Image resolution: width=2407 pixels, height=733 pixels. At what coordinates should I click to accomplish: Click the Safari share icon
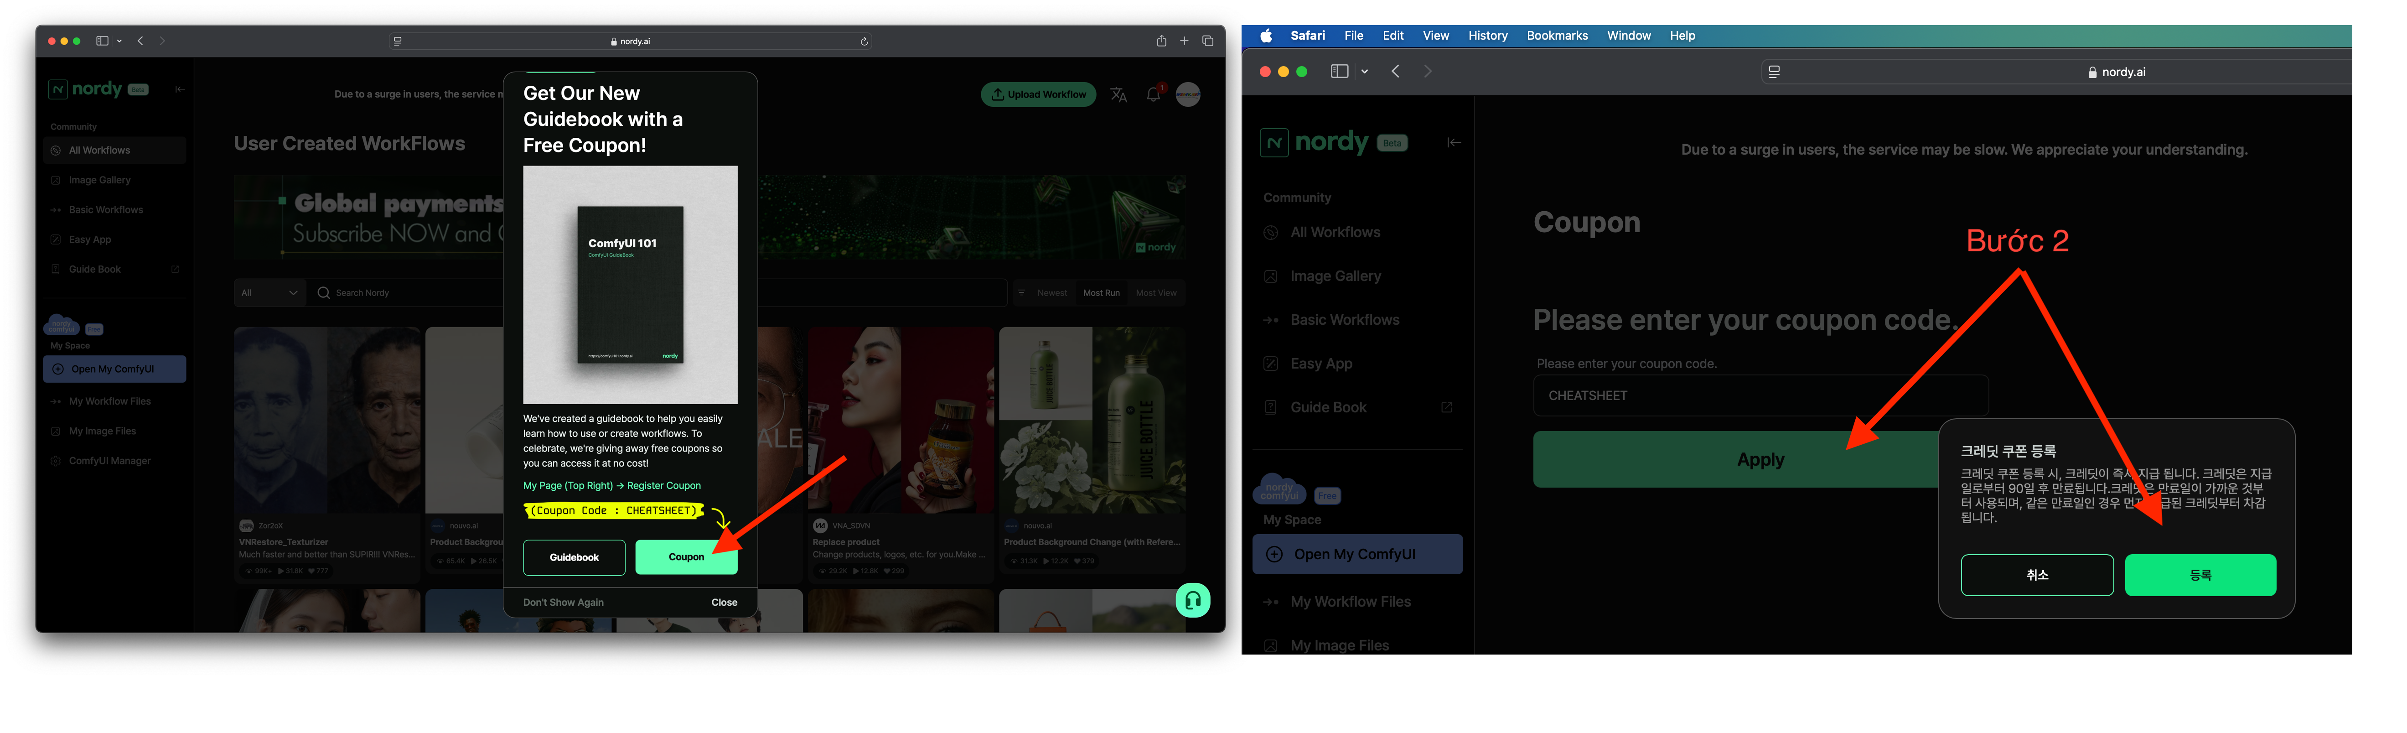click(x=1160, y=41)
